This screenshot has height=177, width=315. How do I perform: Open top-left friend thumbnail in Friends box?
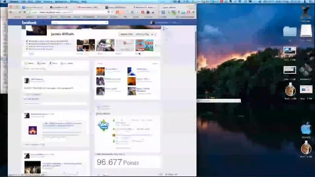tap(100, 71)
